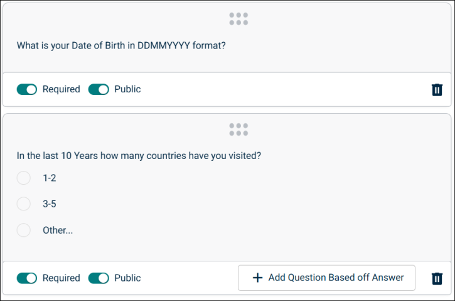
Task: Pick the Other... radio option
Action: coord(23,230)
